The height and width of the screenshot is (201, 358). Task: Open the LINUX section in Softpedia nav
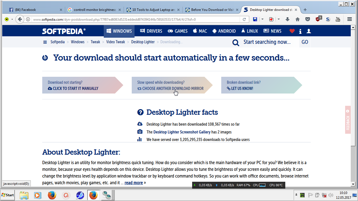pos(250,31)
